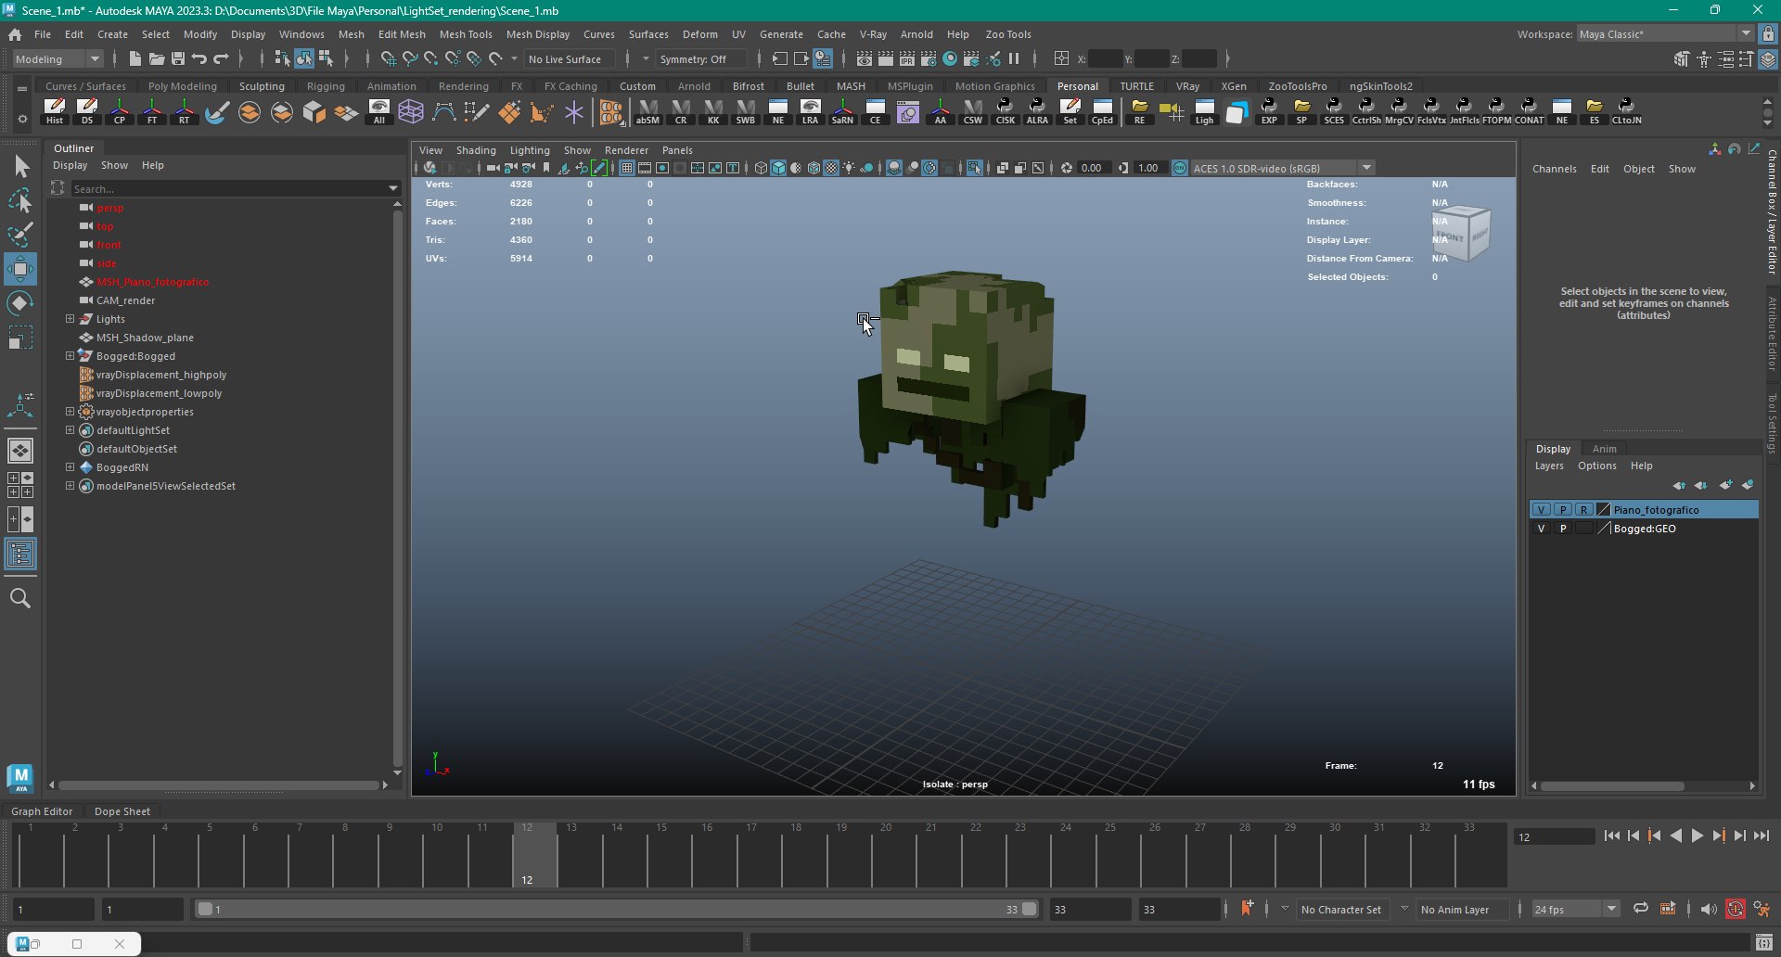Go to start of playback range
The image size is (1781, 957).
pyautogui.click(x=1611, y=836)
